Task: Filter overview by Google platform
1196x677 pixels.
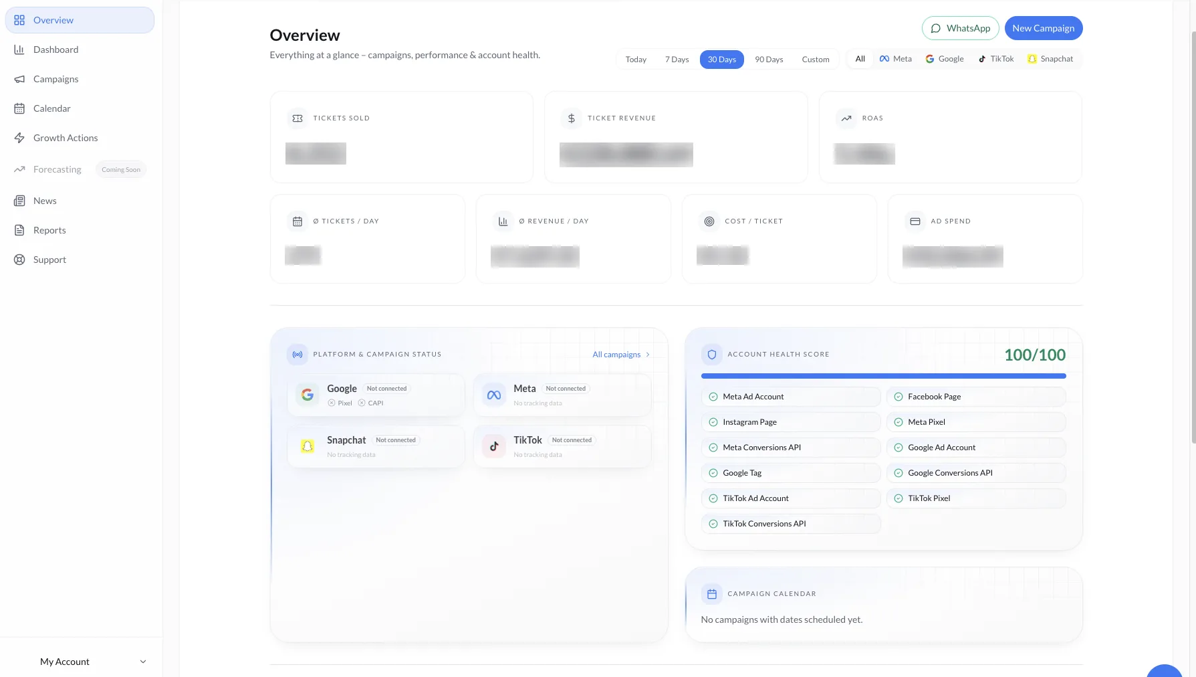Action: pos(945,59)
